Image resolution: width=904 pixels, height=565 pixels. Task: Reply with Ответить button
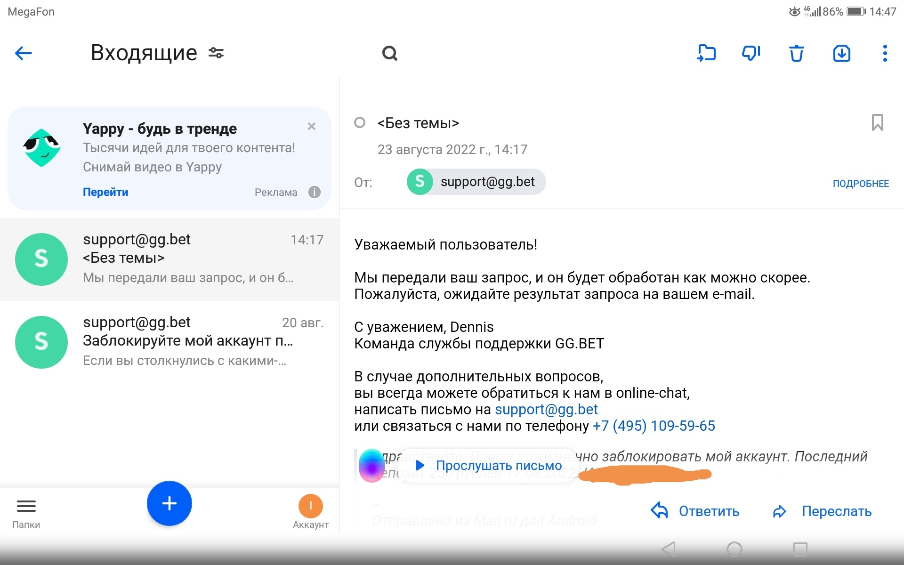point(695,511)
